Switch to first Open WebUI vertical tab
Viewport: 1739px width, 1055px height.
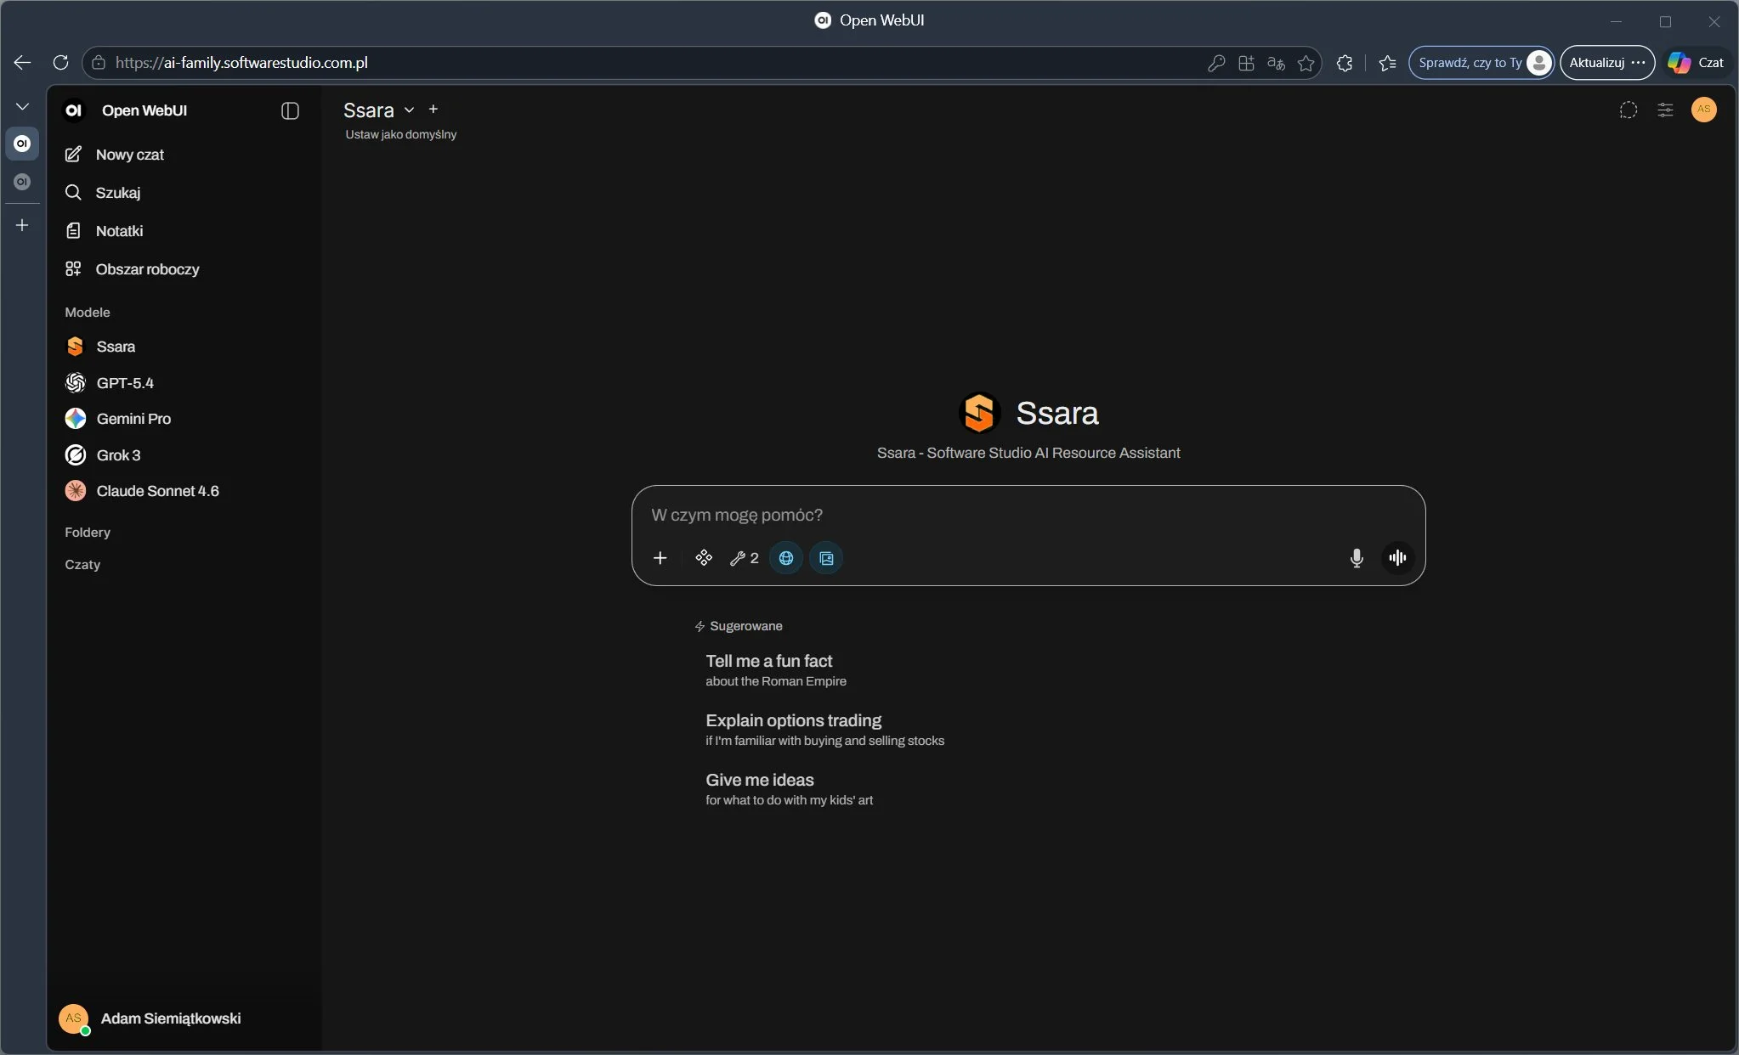tap(23, 144)
